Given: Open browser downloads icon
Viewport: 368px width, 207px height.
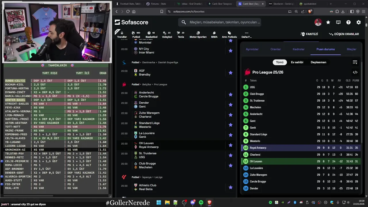Looking at the screenshot, I should tap(343, 11).
